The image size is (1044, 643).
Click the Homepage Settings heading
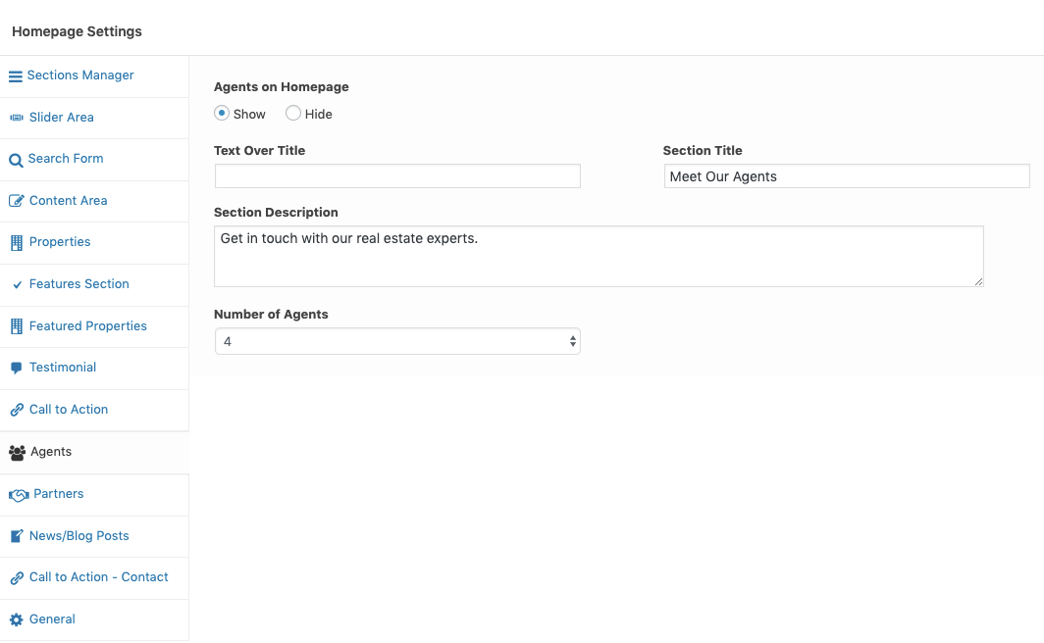77,31
